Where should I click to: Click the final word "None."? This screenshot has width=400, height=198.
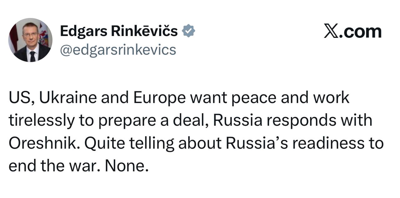tap(126, 166)
